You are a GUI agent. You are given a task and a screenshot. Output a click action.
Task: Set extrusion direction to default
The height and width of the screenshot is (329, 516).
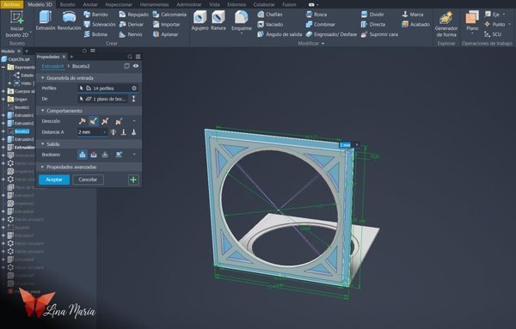(x=82, y=121)
